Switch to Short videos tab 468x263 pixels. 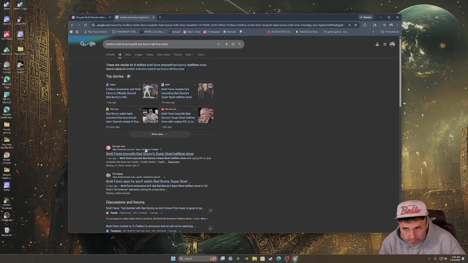pos(163,55)
